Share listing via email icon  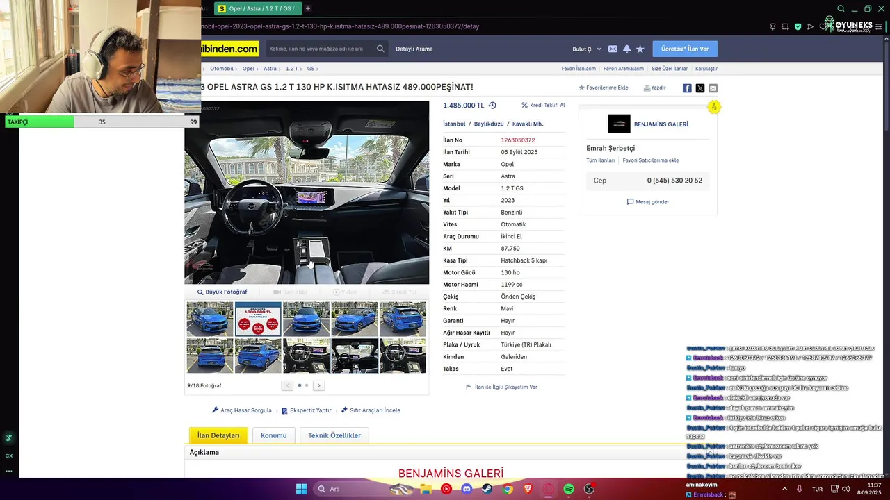click(x=713, y=88)
